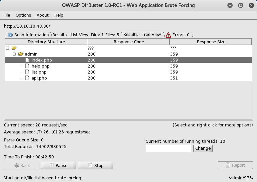
Task: Click the api.php file icon
Action: (x=28, y=78)
